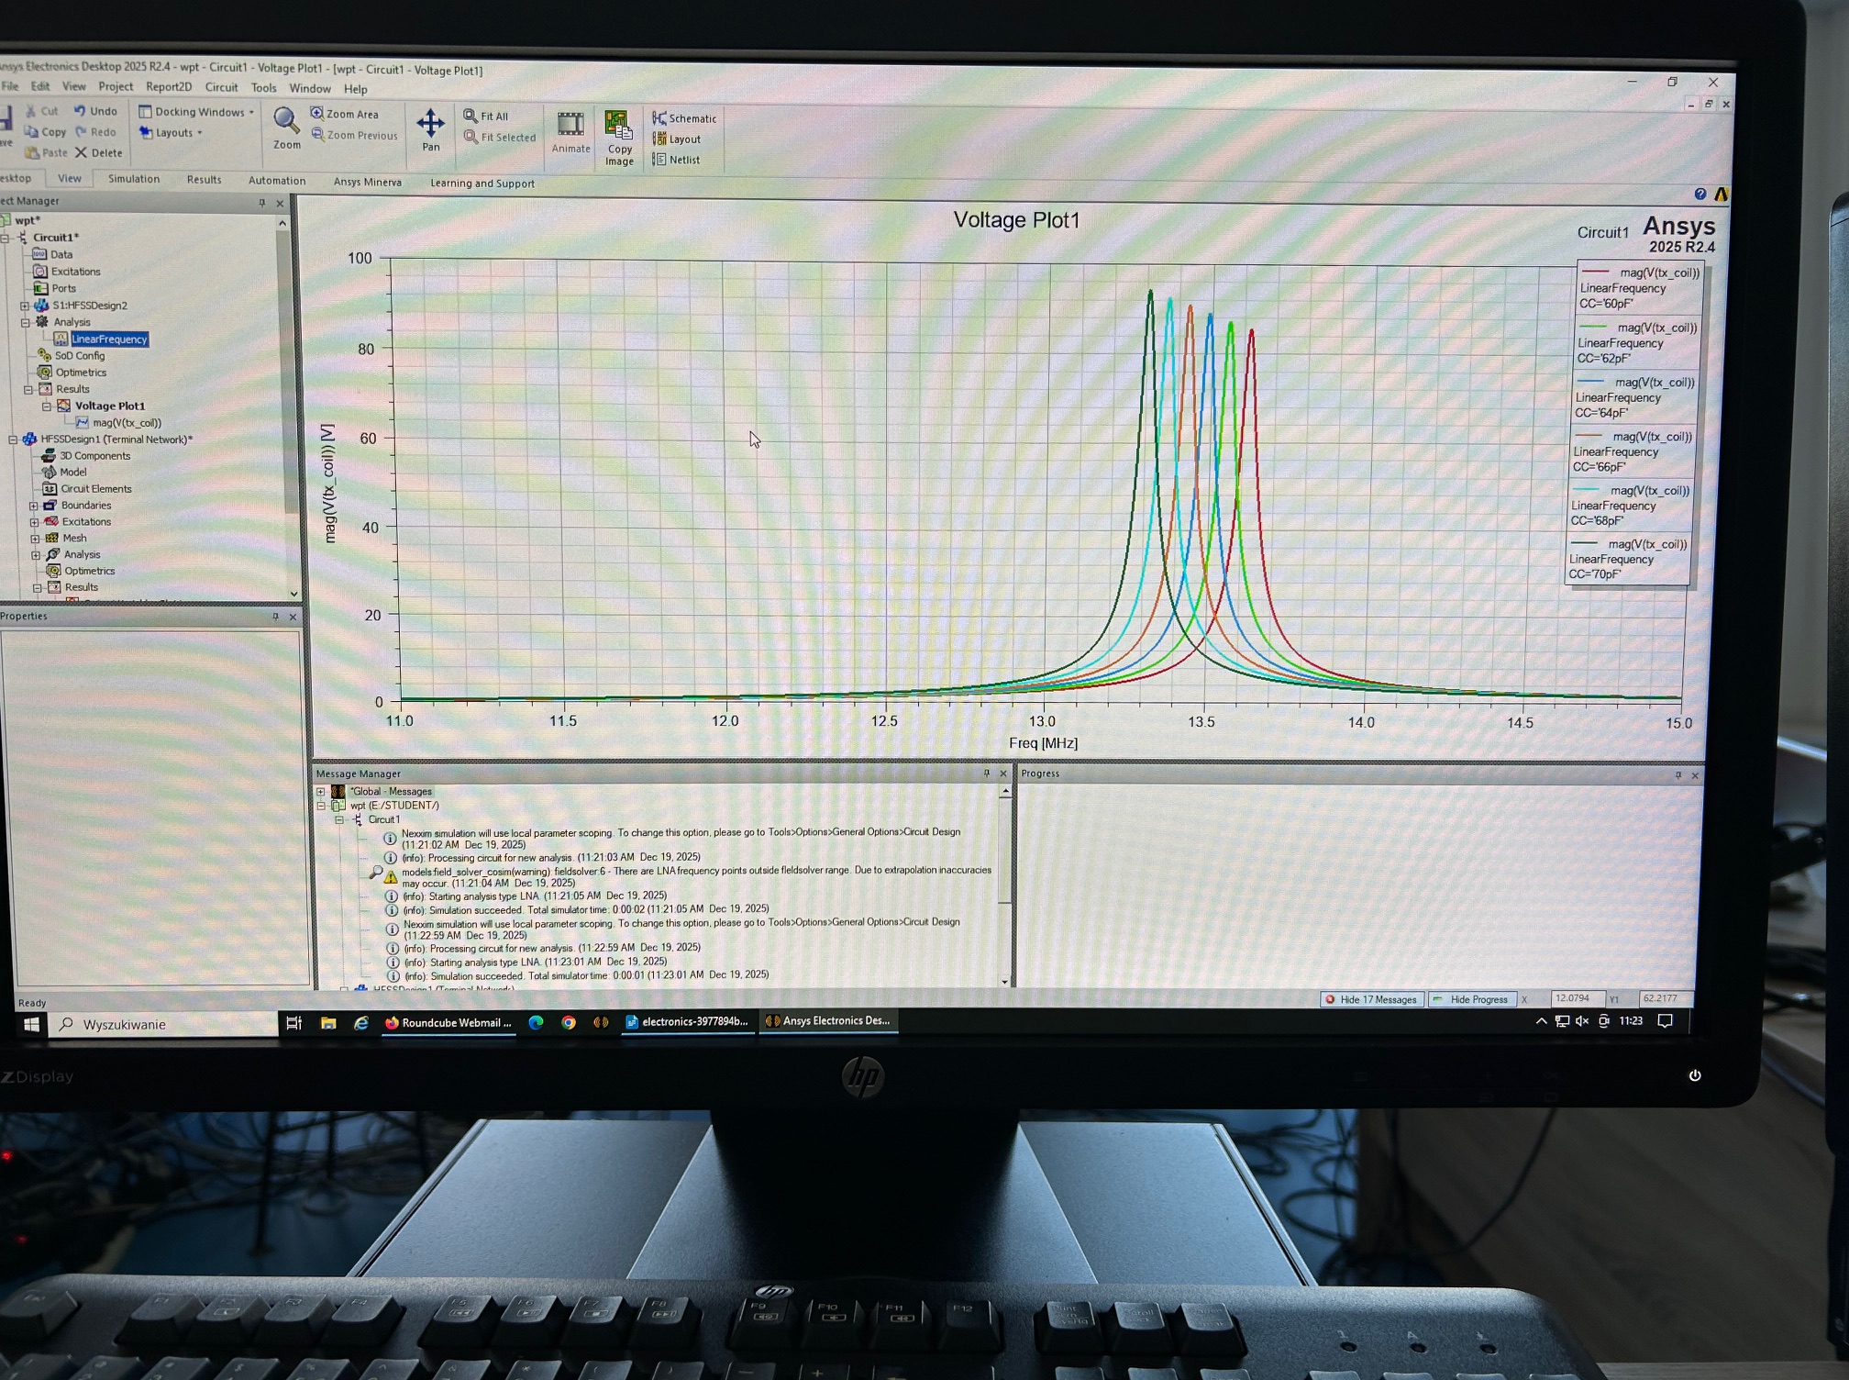Open Chrome from the taskbar
The height and width of the screenshot is (1380, 1849).
point(569,1022)
